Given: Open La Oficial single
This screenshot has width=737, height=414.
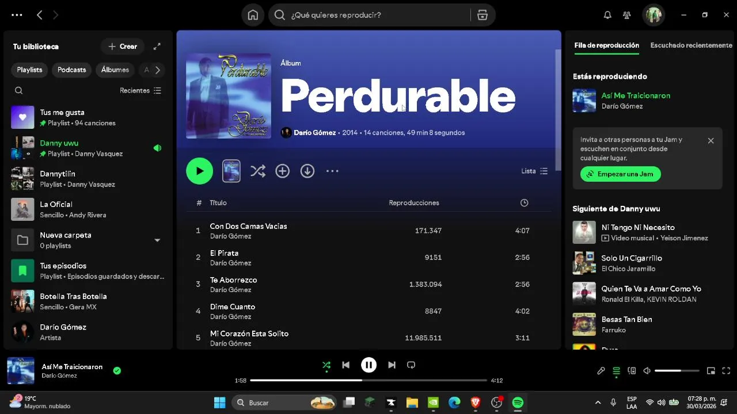Looking at the screenshot, I should (x=88, y=209).
